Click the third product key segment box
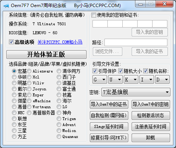 [130, 24]
